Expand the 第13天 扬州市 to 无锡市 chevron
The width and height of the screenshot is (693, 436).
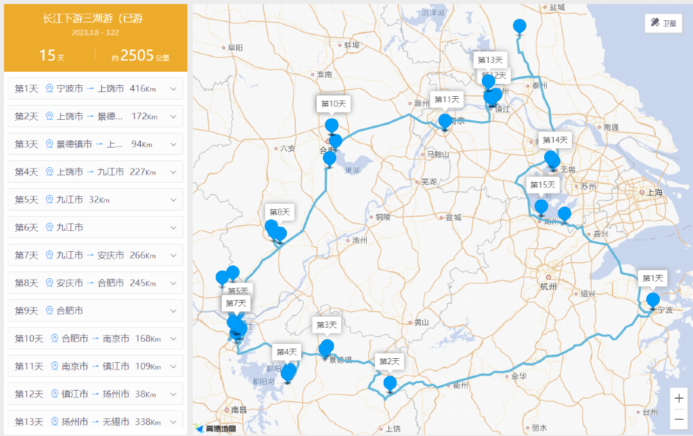[x=173, y=422]
